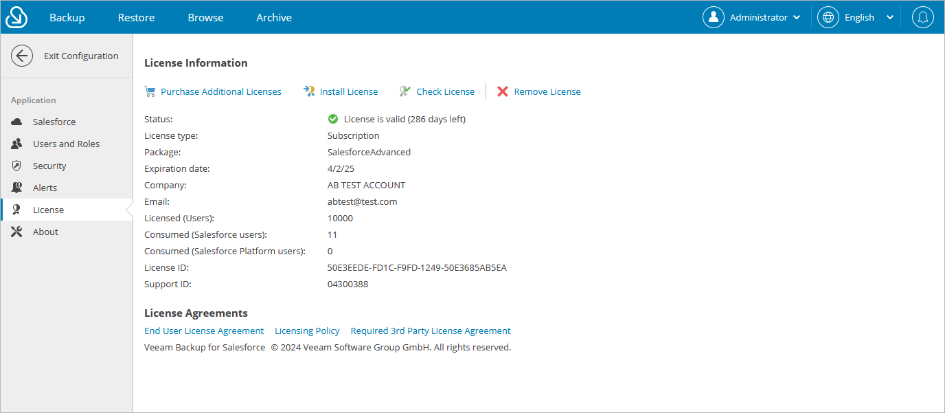The height and width of the screenshot is (413, 945).
Task: Open the End User License Agreement
Action: click(x=204, y=331)
